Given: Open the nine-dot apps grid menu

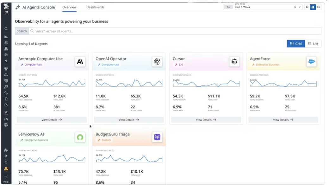Looking at the screenshot, I should (5, 13).
